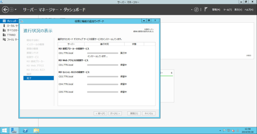Click the local server icon in the sidebar
Image resolution: width=257 pixels, height=134 pixels.
pyautogui.click(x=4, y=26)
